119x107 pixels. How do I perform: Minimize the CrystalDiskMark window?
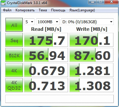click(93, 2)
